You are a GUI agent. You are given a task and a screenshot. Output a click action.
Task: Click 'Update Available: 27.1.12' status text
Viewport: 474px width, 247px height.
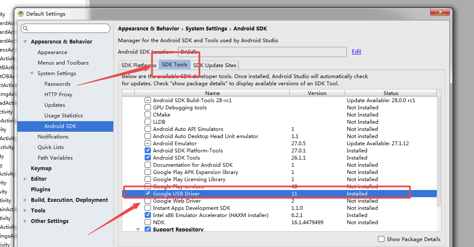pos(378,144)
